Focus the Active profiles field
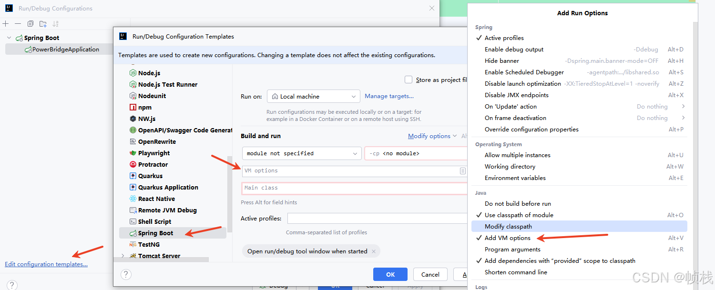The width and height of the screenshot is (715, 290). coord(377,219)
